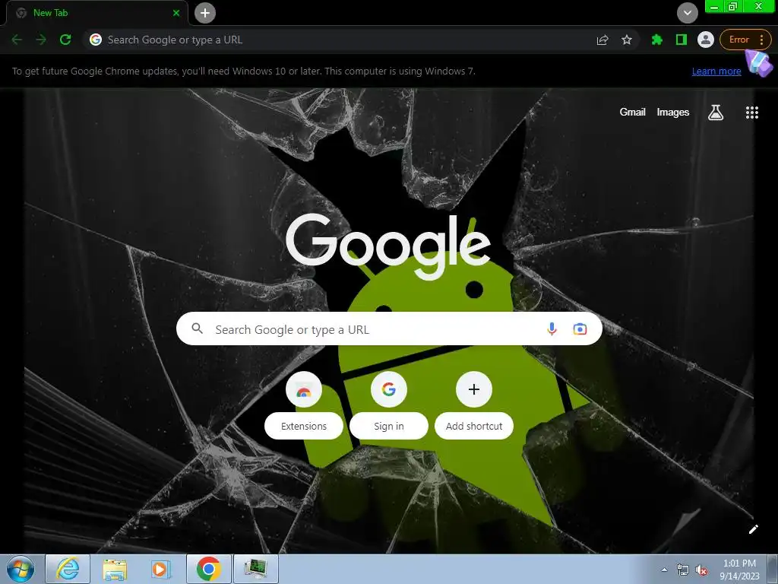
Task: Open the muted volume tray icon
Action: click(x=701, y=570)
